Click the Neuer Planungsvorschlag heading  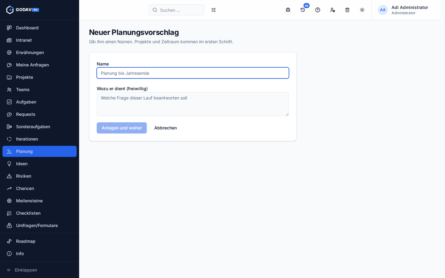(x=134, y=32)
